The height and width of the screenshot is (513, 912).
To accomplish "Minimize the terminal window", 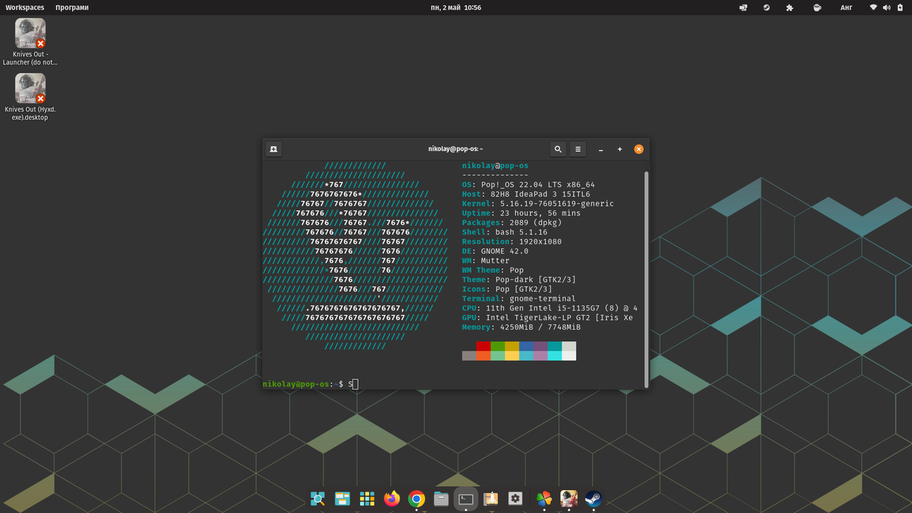I will point(601,150).
